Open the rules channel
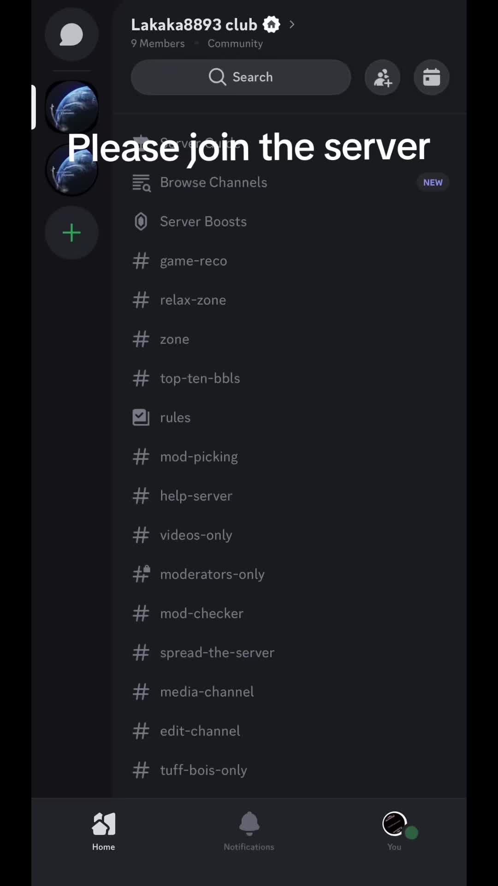 (290, 417)
